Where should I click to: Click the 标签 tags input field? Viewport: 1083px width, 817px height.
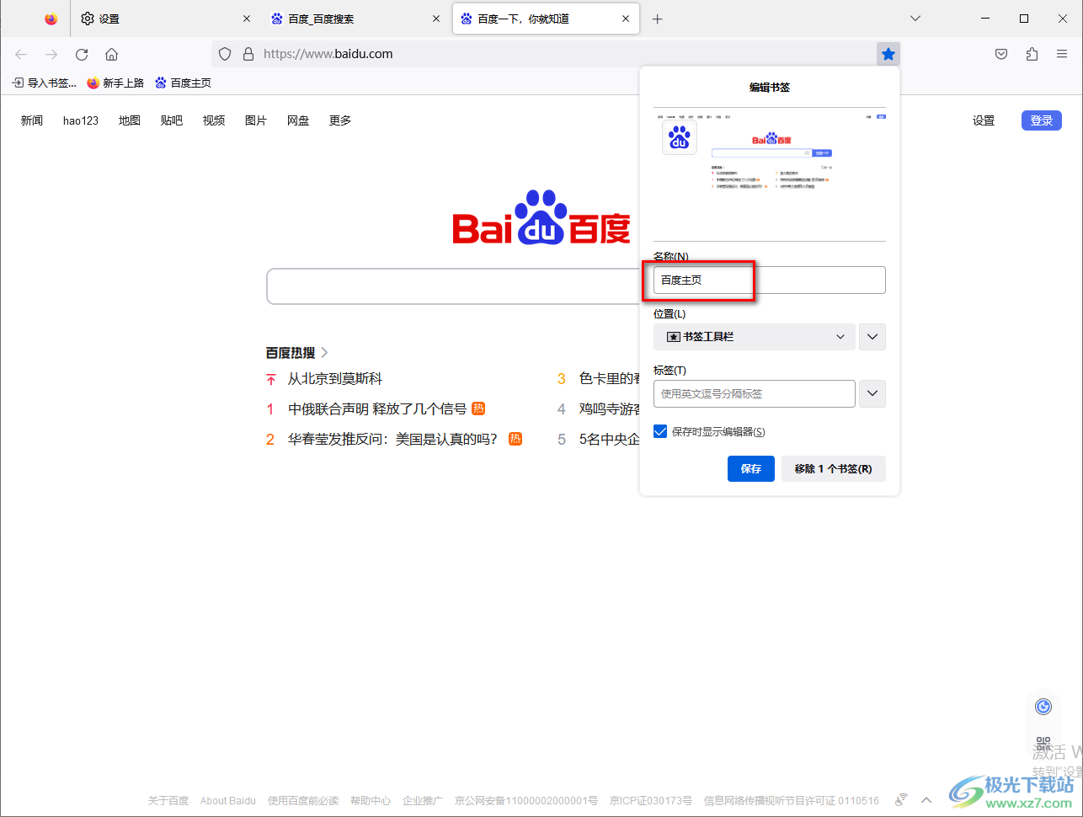(755, 393)
